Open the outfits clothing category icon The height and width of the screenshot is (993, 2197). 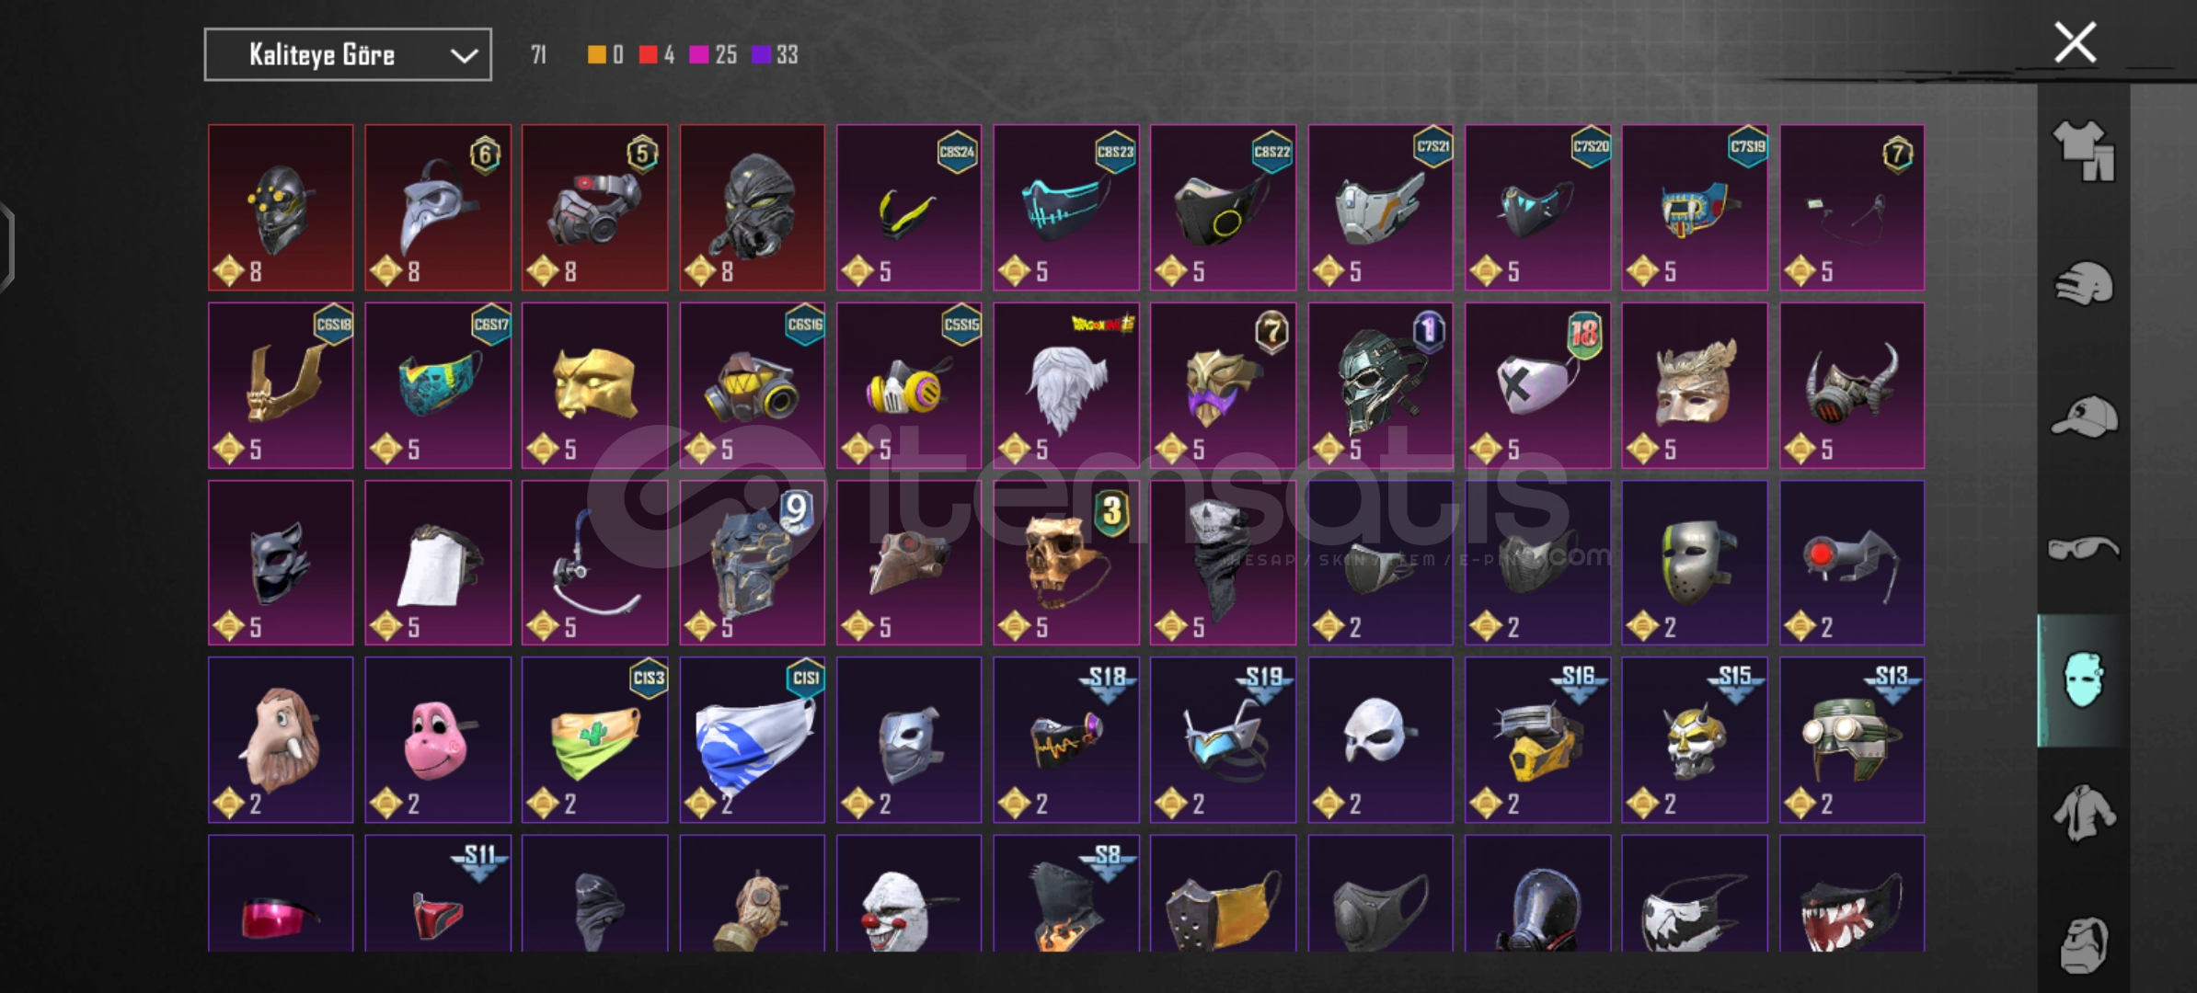coord(2084,151)
